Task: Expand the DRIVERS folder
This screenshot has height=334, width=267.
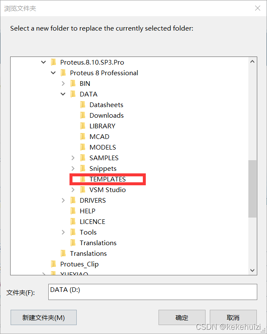Action: 63,200
